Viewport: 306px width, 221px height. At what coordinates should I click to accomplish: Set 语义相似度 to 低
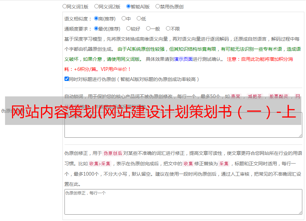139,18
